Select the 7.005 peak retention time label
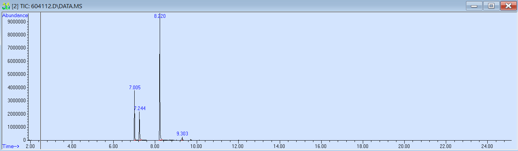The width and height of the screenshot is (518, 151). 135,87
